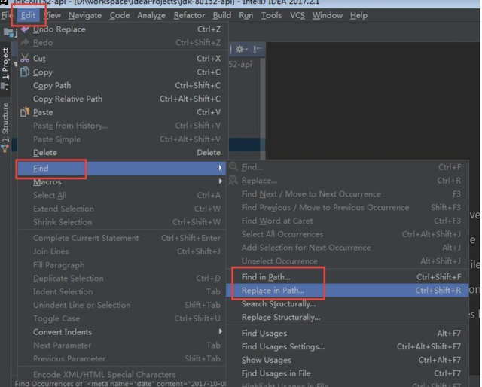Click Replace... with Ctrl+R shortcut
This screenshot has width=482, height=387.
348,181
